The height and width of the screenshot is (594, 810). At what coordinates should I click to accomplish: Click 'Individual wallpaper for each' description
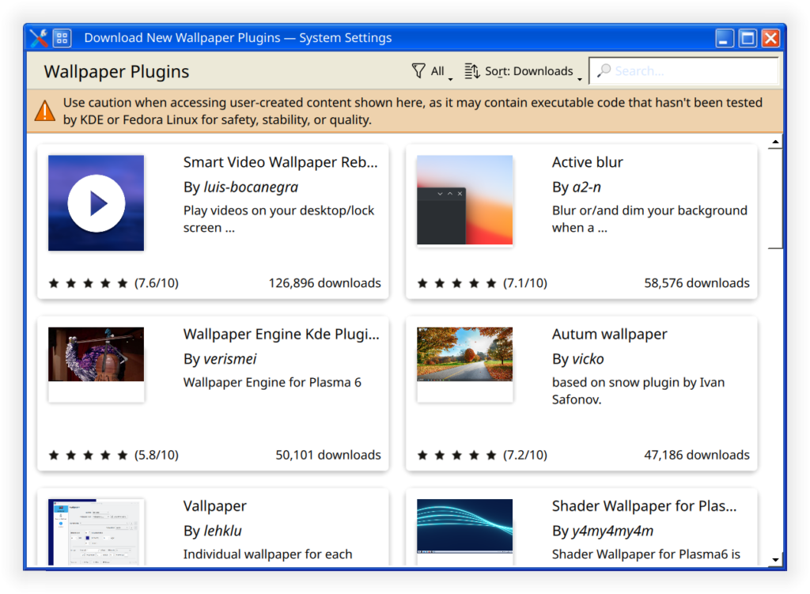coord(267,554)
